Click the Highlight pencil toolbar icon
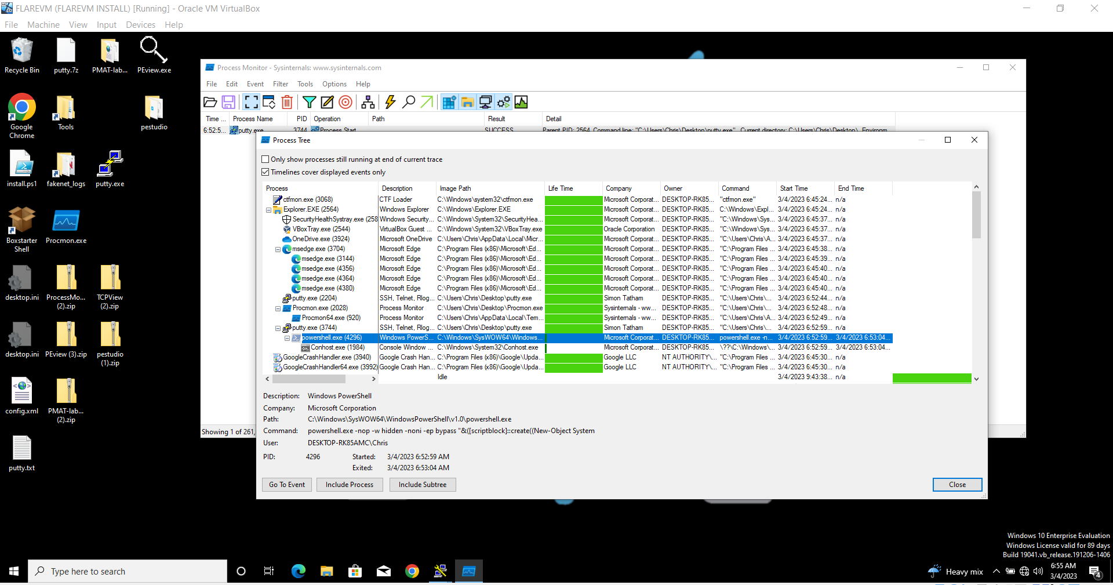 click(328, 103)
